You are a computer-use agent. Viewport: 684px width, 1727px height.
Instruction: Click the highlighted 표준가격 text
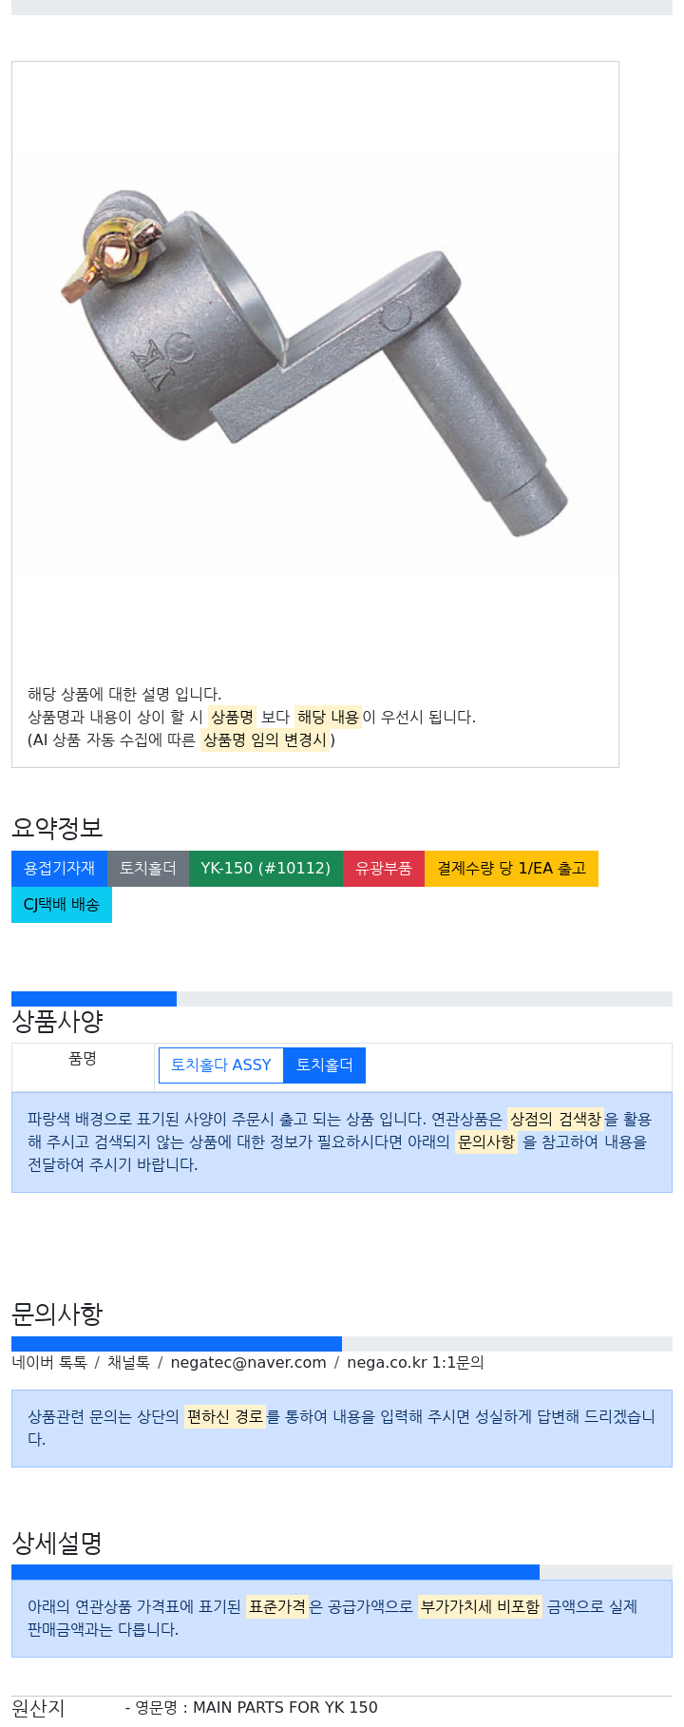click(277, 1607)
